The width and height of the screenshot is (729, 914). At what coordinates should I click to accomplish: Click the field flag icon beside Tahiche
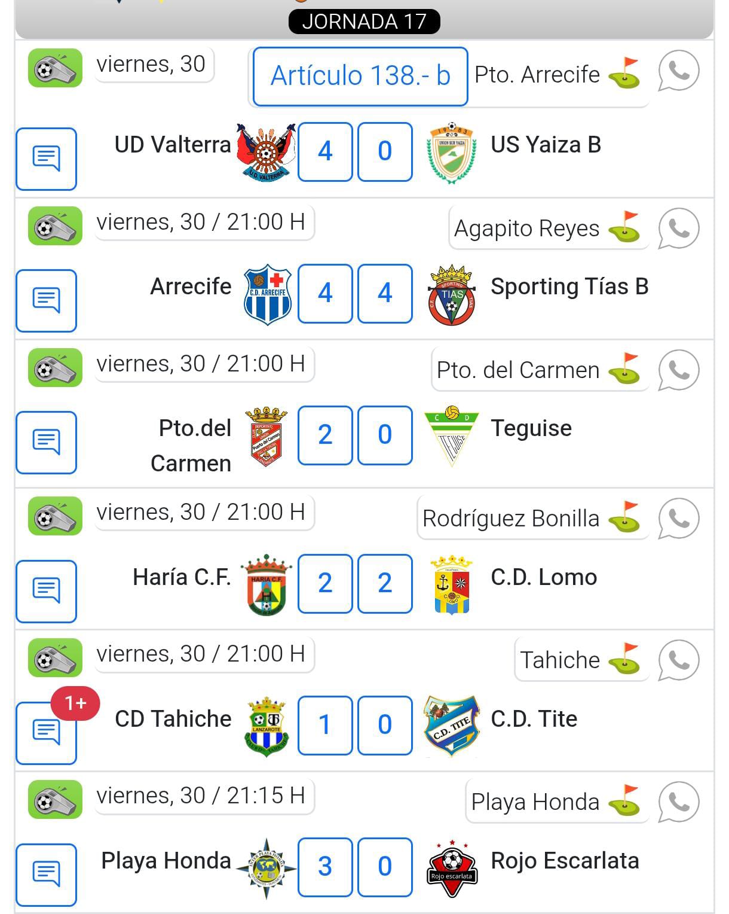626,660
